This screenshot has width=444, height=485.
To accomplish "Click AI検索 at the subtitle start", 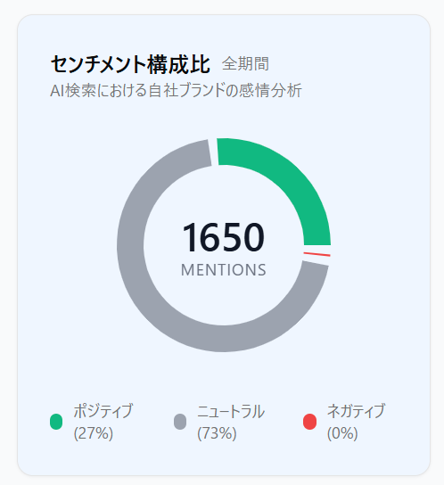I will pyautogui.click(x=73, y=90).
